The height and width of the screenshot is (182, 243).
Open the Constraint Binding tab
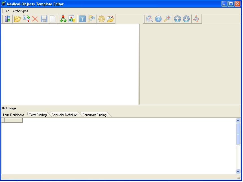click(x=94, y=115)
